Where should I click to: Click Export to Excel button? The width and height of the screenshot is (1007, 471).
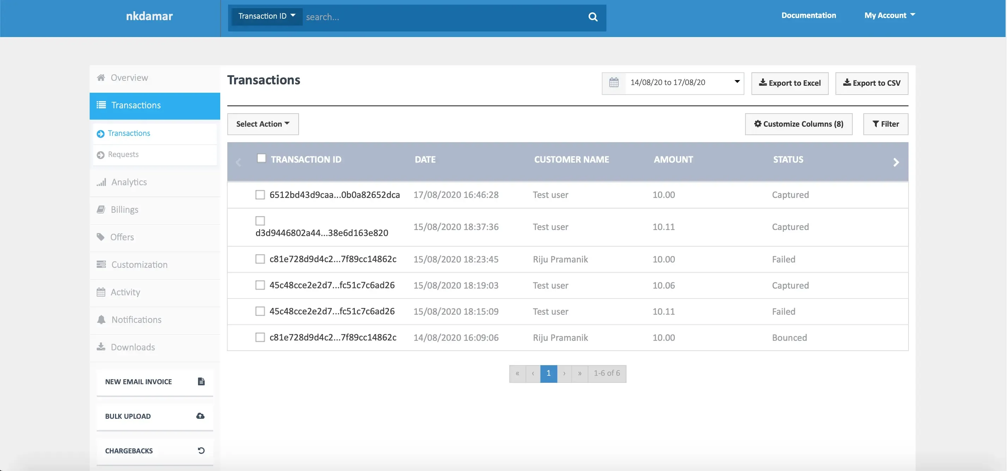click(790, 83)
